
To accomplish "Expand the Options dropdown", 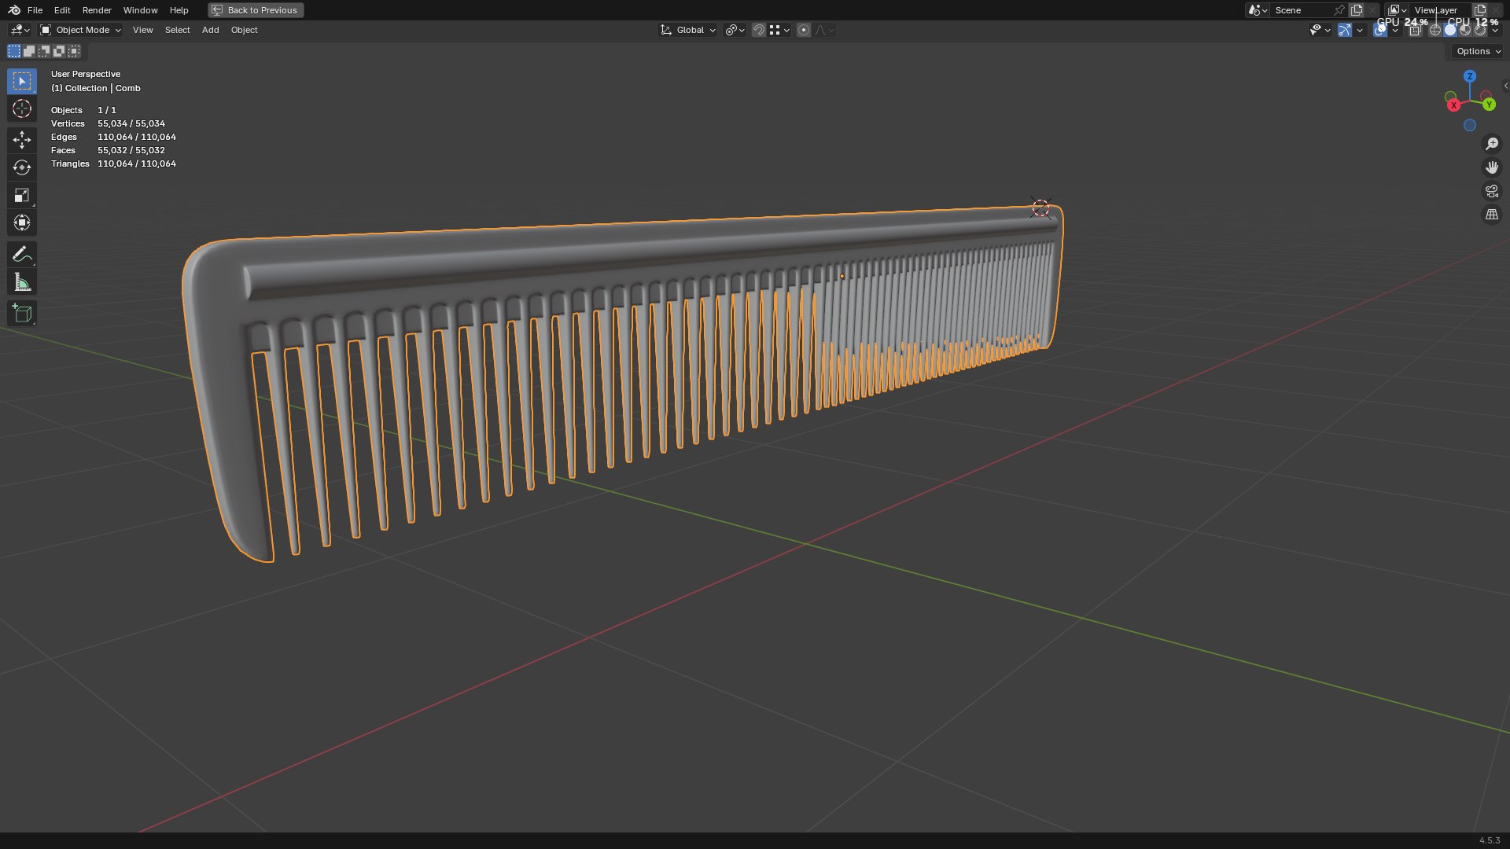I will [x=1479, y=51].
